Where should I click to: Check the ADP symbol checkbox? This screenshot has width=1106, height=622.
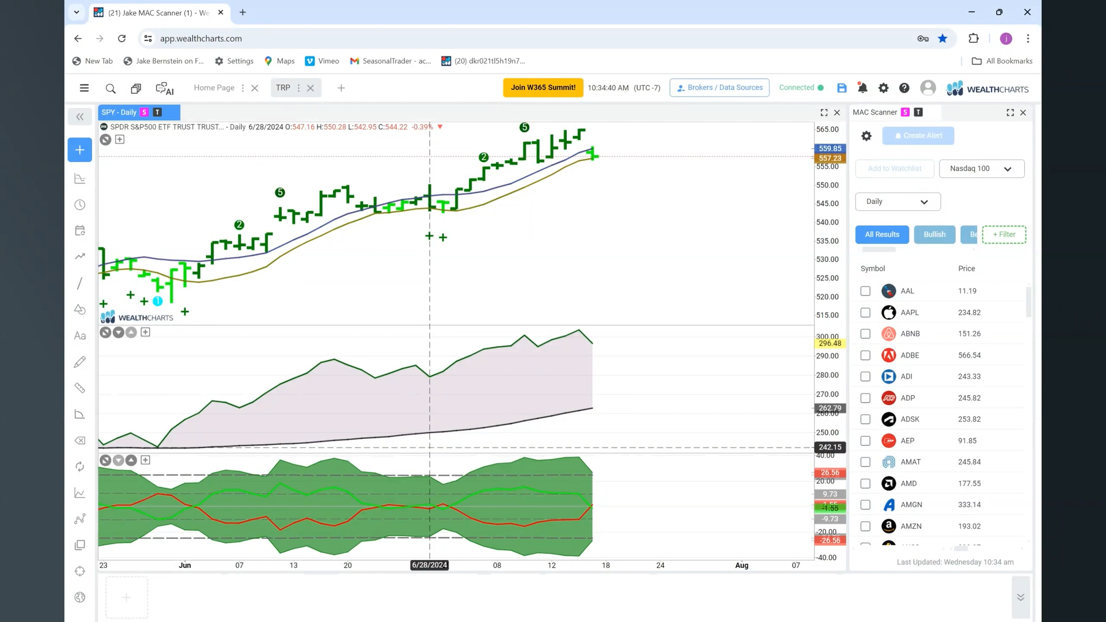865,398
